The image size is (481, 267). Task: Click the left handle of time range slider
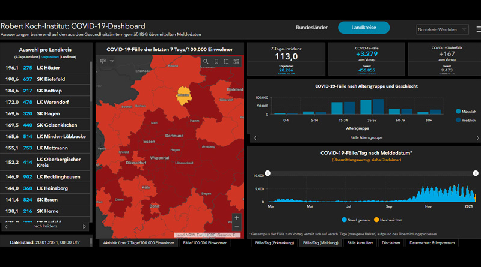point(268,173)
